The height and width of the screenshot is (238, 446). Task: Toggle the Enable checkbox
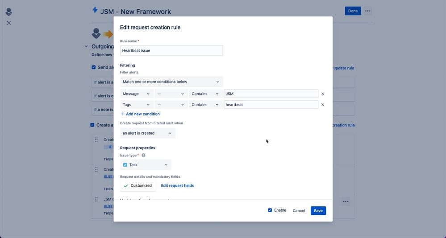270,210
